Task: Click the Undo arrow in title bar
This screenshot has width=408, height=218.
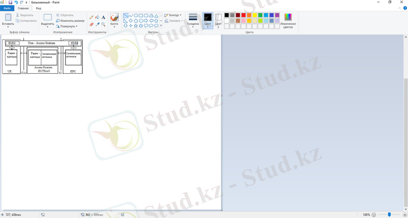Action: [x=16, y=3]
